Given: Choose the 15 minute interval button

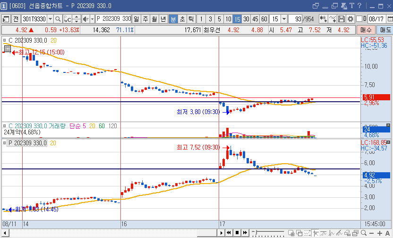Looking at the screenshot, I should 237,19.
